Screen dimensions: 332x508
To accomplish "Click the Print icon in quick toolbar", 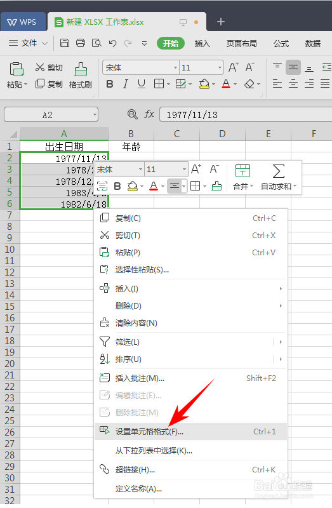I will click(81, 43).
